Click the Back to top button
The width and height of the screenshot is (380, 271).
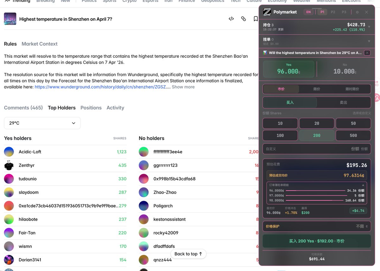188,254
